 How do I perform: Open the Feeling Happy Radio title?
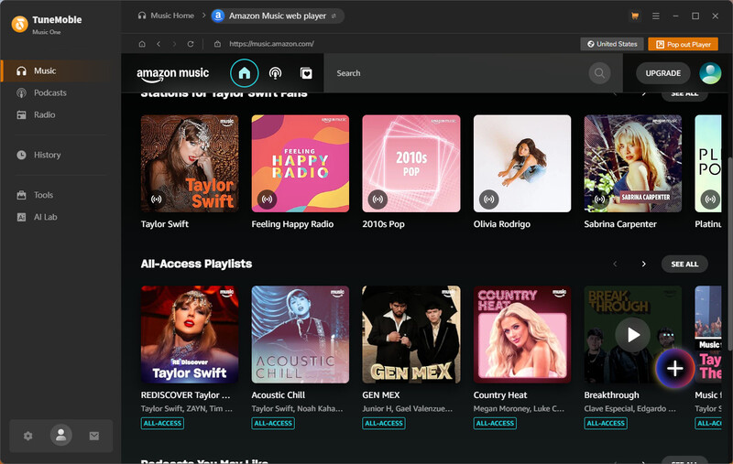292,224
